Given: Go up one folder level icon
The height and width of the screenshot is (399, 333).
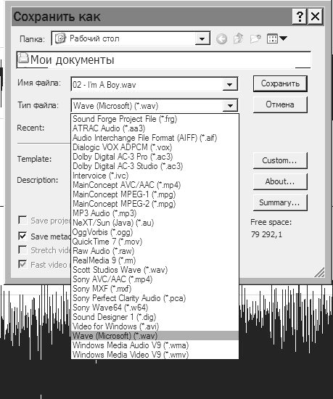Looking at the screenshot, I should tap(239, 38).
